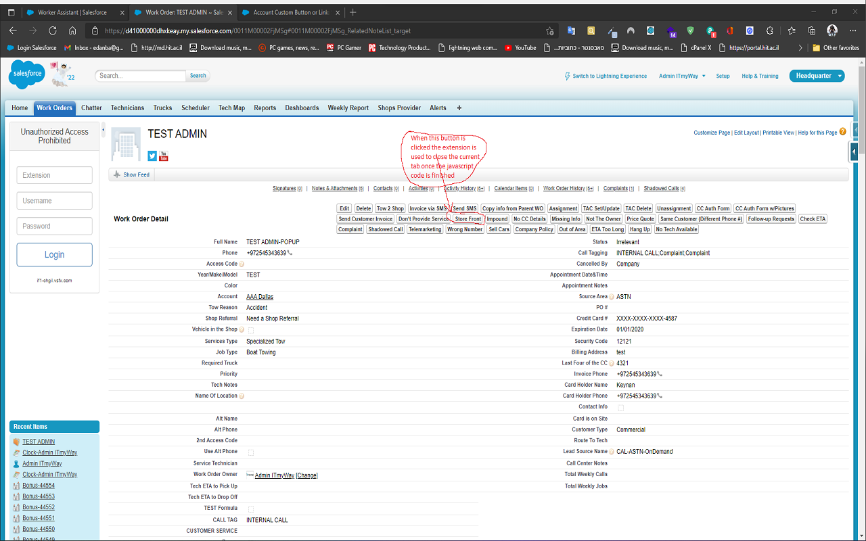Click the browser profile avatar
Screen dimensions: 866x541
832,30
